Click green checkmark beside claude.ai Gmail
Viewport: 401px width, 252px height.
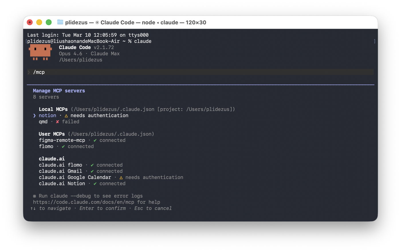(x=92, y=171)
